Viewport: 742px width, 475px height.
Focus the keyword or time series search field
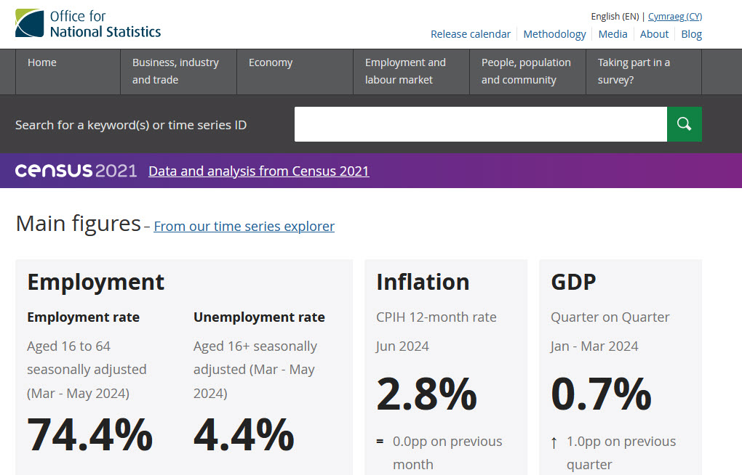pos(480,124)
